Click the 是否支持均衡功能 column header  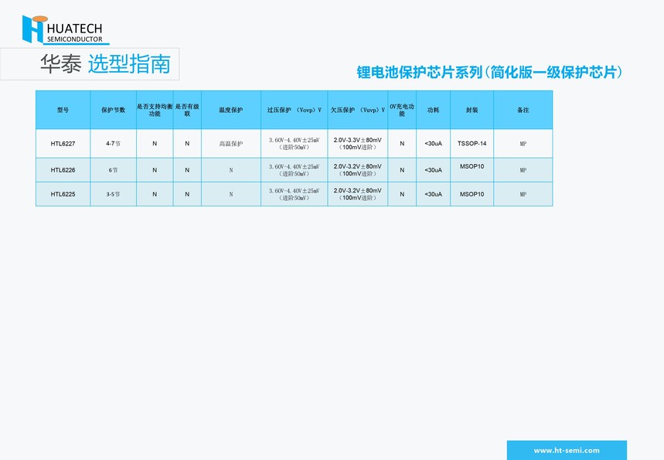point(155,110)
